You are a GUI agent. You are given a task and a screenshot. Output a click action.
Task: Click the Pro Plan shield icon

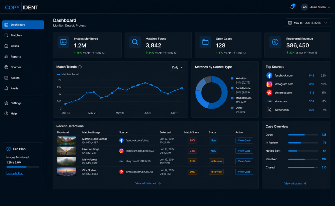pyautogui.click(x=9, y=149)
